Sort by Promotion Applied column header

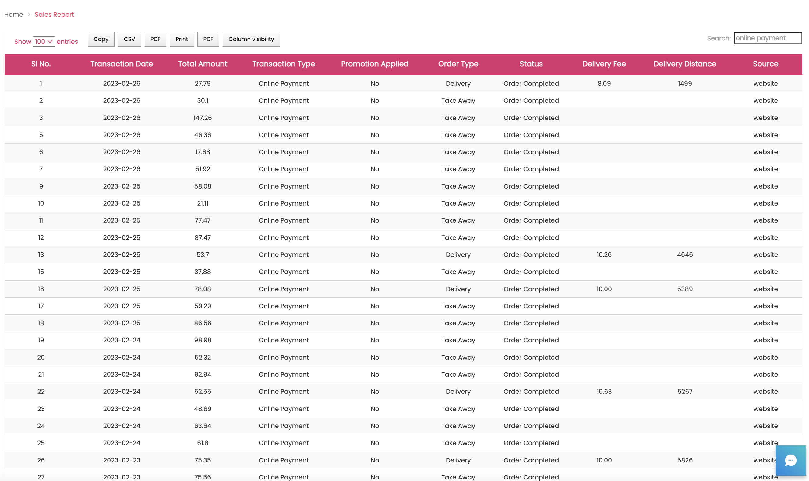pyautogui.click(x=374, y=64)
